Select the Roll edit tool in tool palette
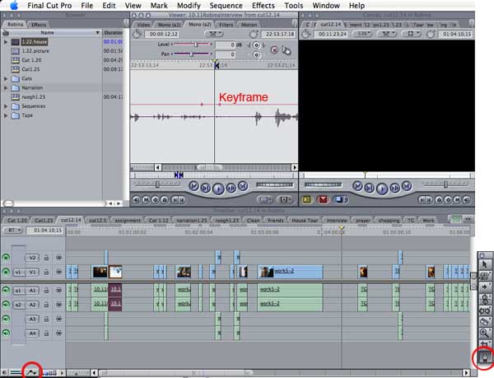 click(485, 299)
